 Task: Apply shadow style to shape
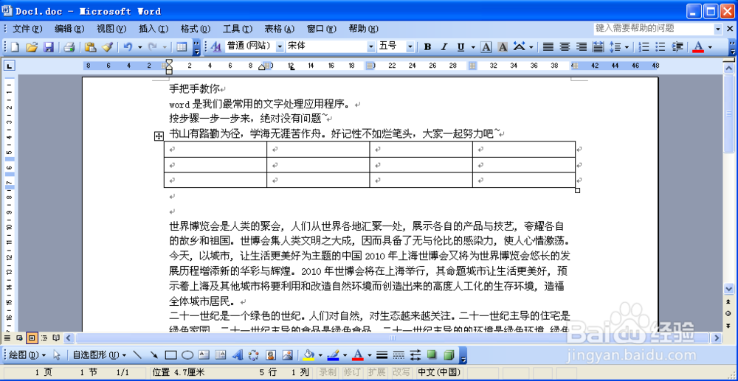pos(432,354)
